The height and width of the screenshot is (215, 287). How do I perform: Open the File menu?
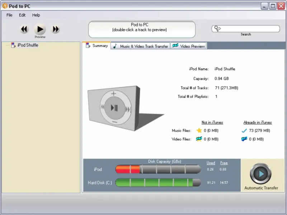[x=9, y=15]
